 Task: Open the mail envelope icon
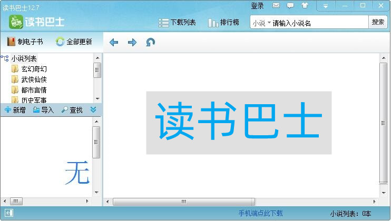coord(276,5)
